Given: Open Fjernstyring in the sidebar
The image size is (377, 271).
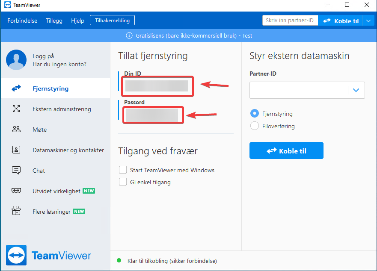Looking at the screenshot, I should [x=56, y=88].
